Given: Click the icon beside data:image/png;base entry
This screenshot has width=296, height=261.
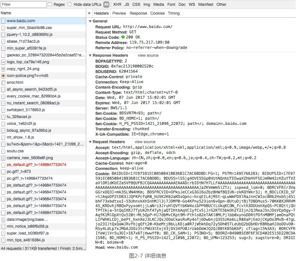Looking at the screenshot, I should tap(3, 219).
